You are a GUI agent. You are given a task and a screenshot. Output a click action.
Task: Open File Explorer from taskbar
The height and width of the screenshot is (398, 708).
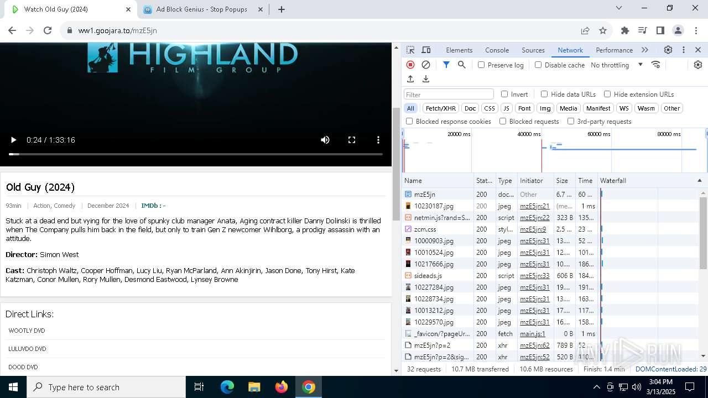[254, 387]
